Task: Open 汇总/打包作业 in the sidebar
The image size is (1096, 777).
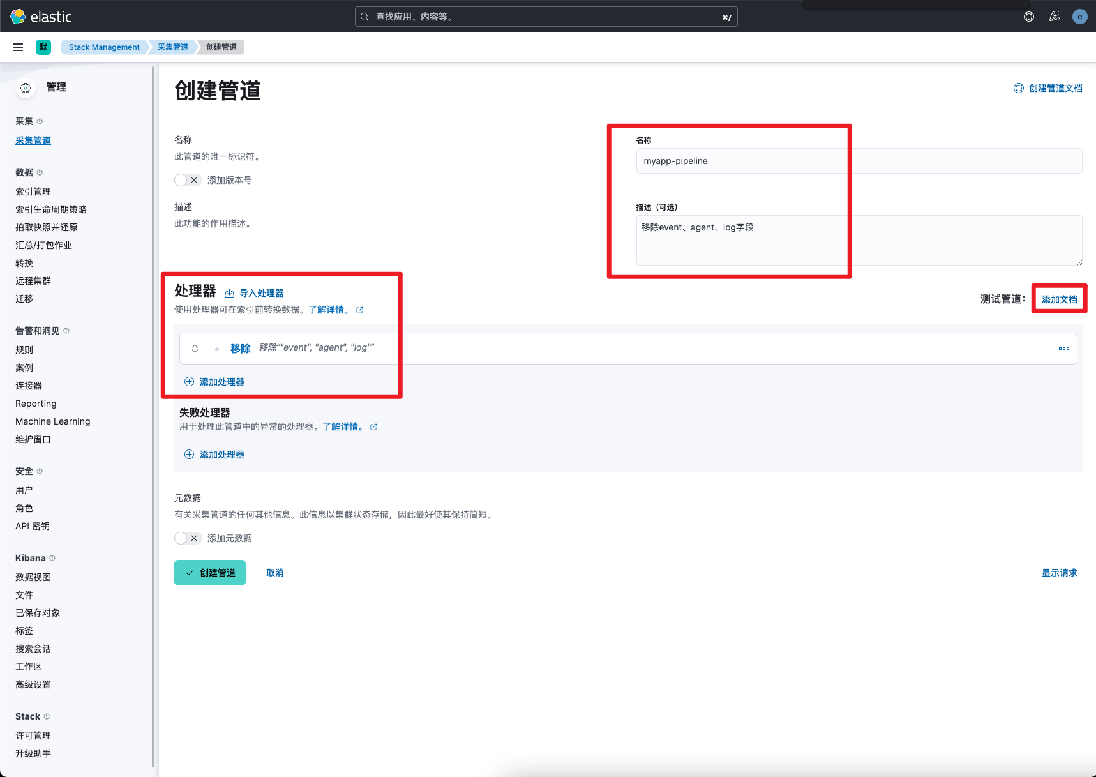Action: point(43,245)
